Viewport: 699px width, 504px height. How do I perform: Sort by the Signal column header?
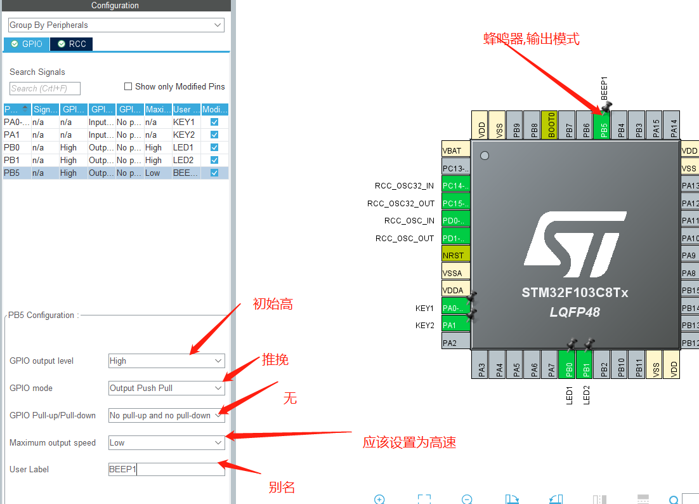tap(46, 109)
